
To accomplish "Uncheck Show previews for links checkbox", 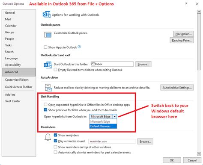I will tap(45, 110).
